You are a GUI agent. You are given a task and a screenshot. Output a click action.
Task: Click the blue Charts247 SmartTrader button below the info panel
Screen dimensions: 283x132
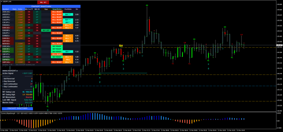pyautogui.click(x=17, y=108)
